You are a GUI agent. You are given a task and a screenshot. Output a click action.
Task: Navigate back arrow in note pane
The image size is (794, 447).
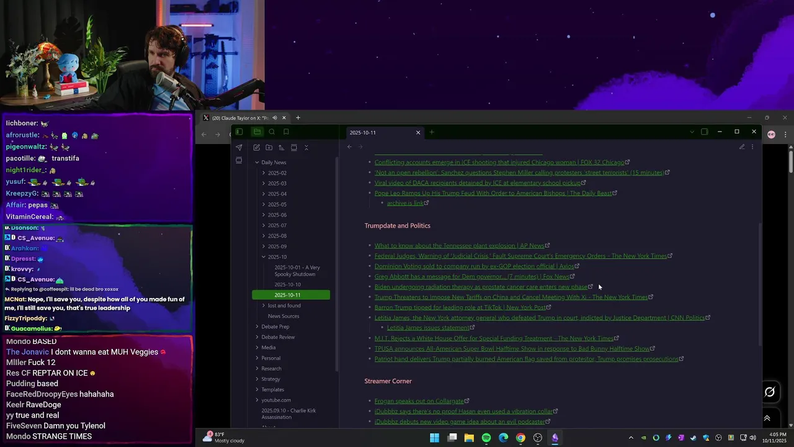(349, 147)
